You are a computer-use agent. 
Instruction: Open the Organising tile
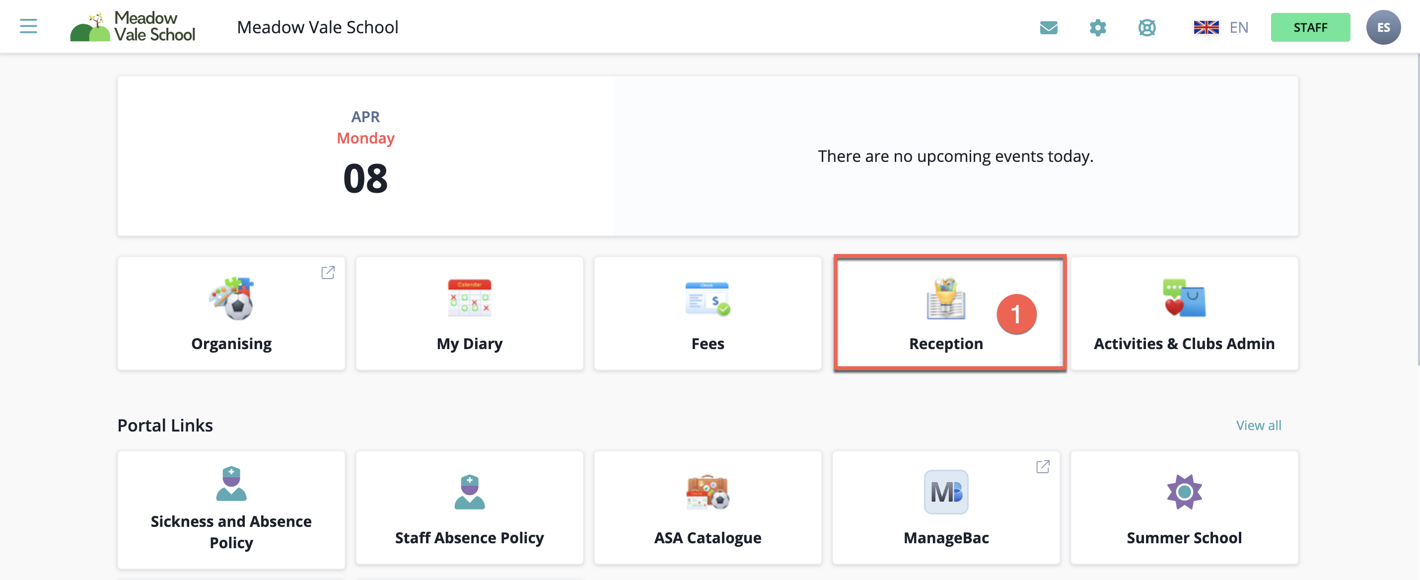click(x=231, y=313)
